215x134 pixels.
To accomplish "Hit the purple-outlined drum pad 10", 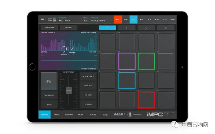I will (127, 61).
